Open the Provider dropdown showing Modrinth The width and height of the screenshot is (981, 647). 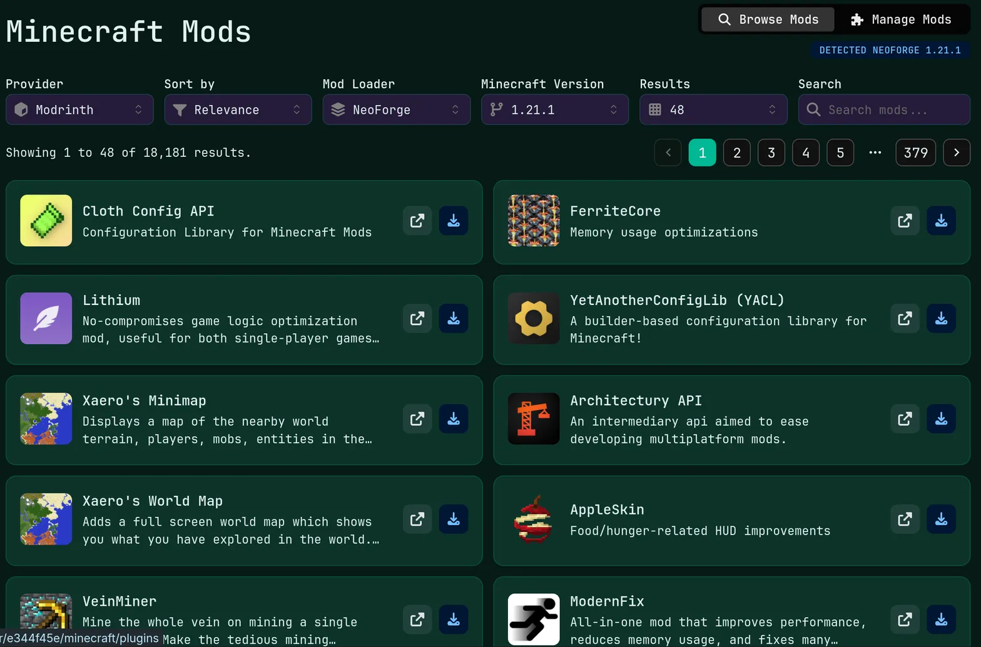coord(79,109)
